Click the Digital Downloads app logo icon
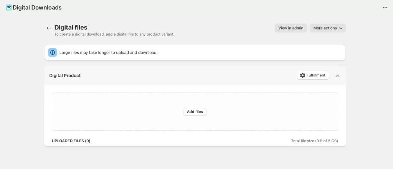This screenshot has height=169, width=393. 9,7
